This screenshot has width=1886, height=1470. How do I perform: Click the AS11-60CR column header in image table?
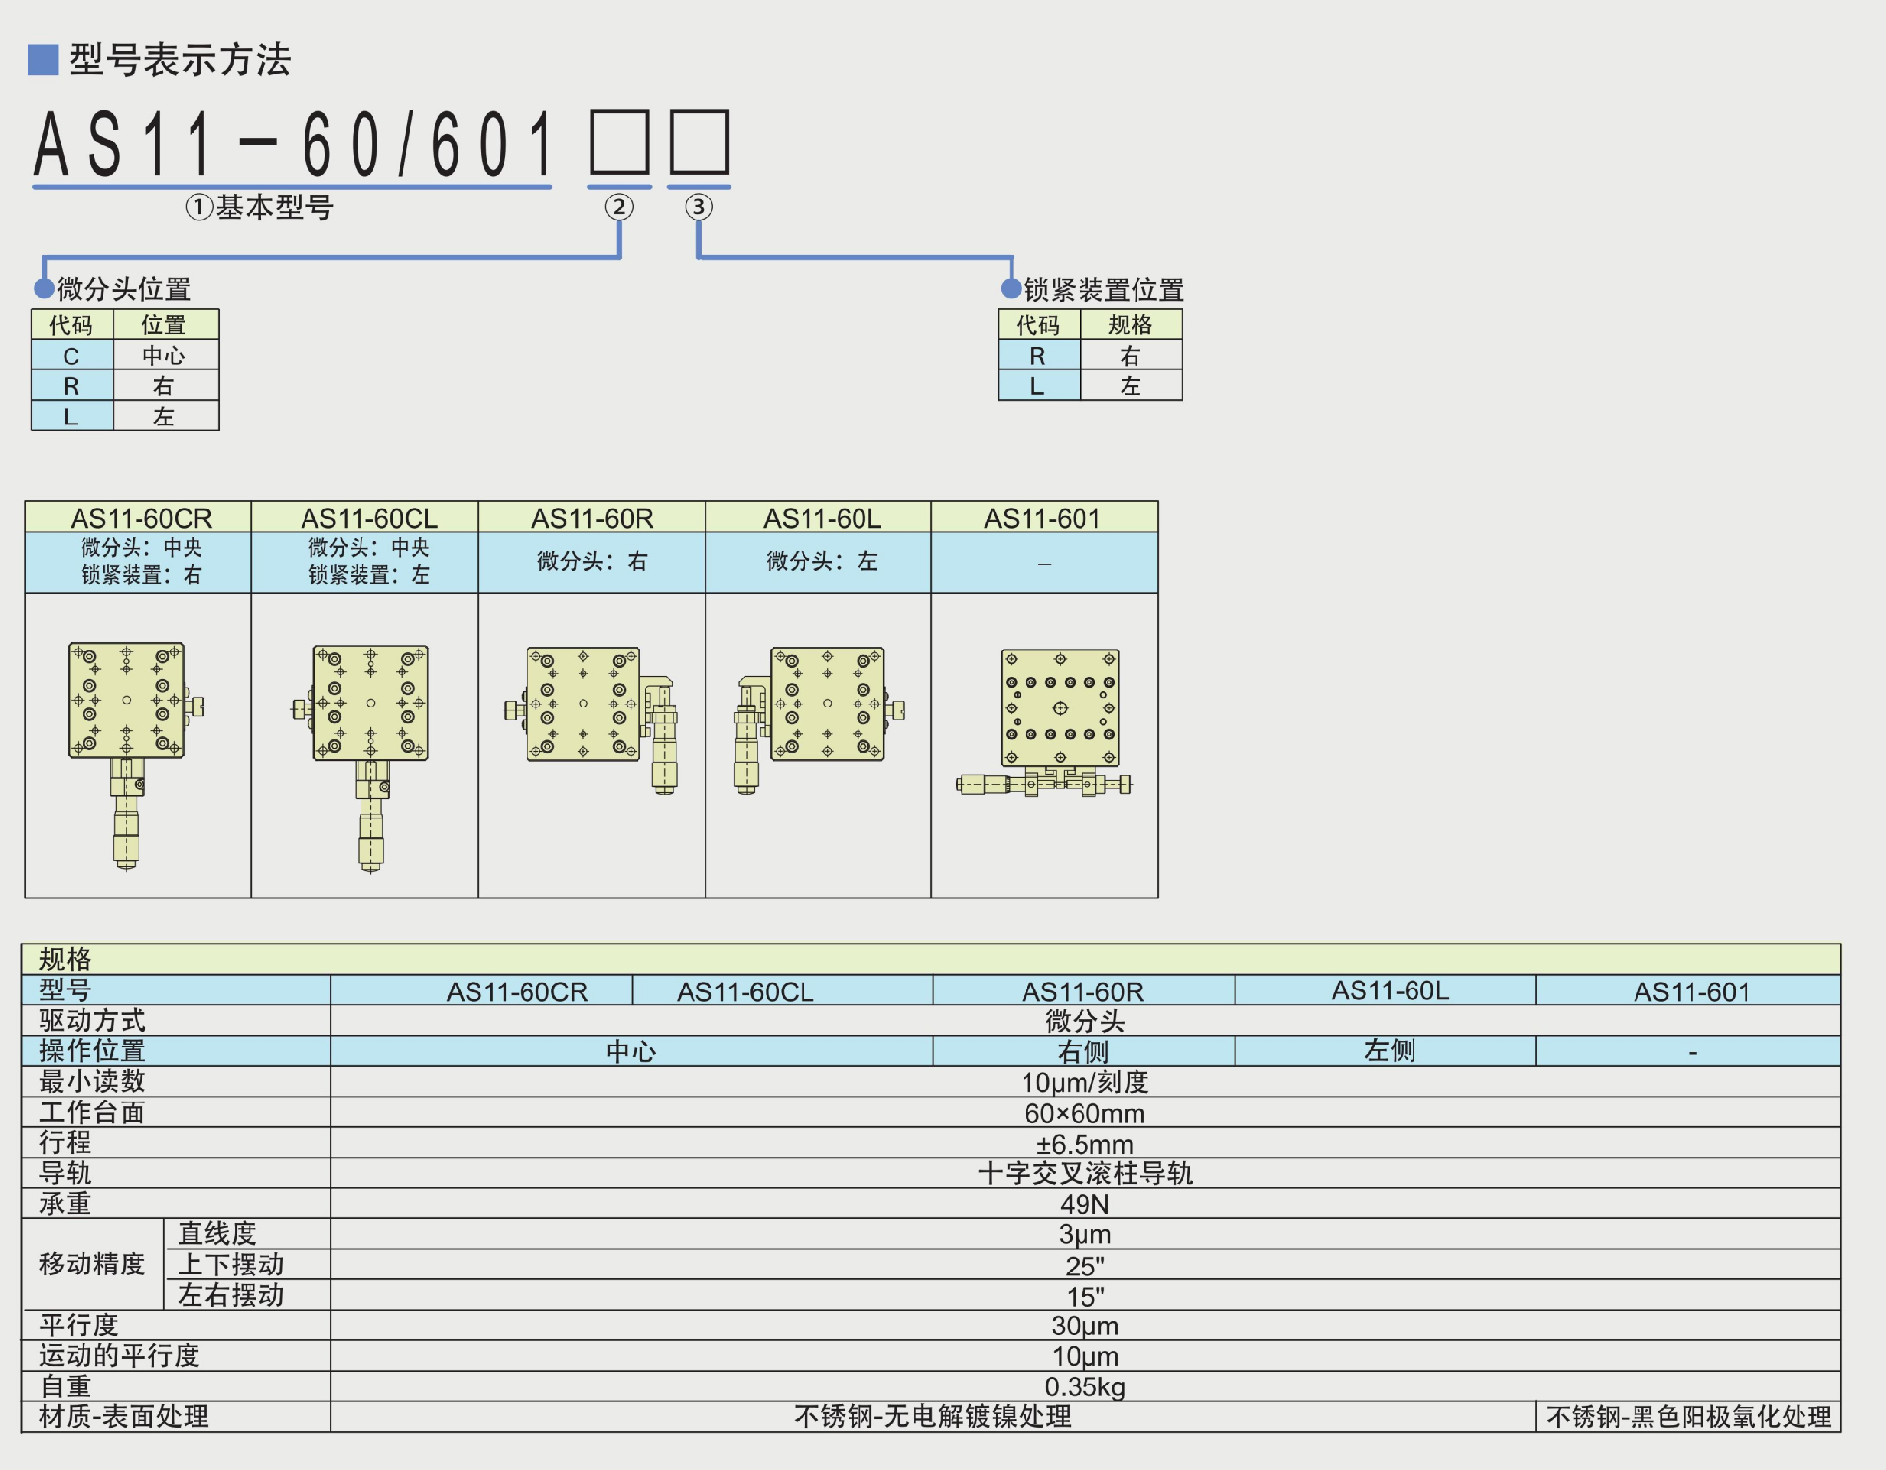(140, 518)
